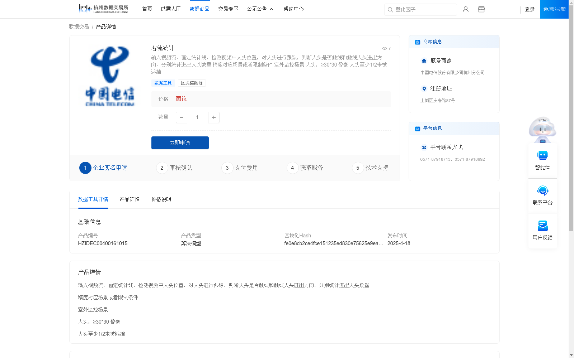Click the 区块链溯源 tag
Screen dimensions: 574x358
coord(192,83)
